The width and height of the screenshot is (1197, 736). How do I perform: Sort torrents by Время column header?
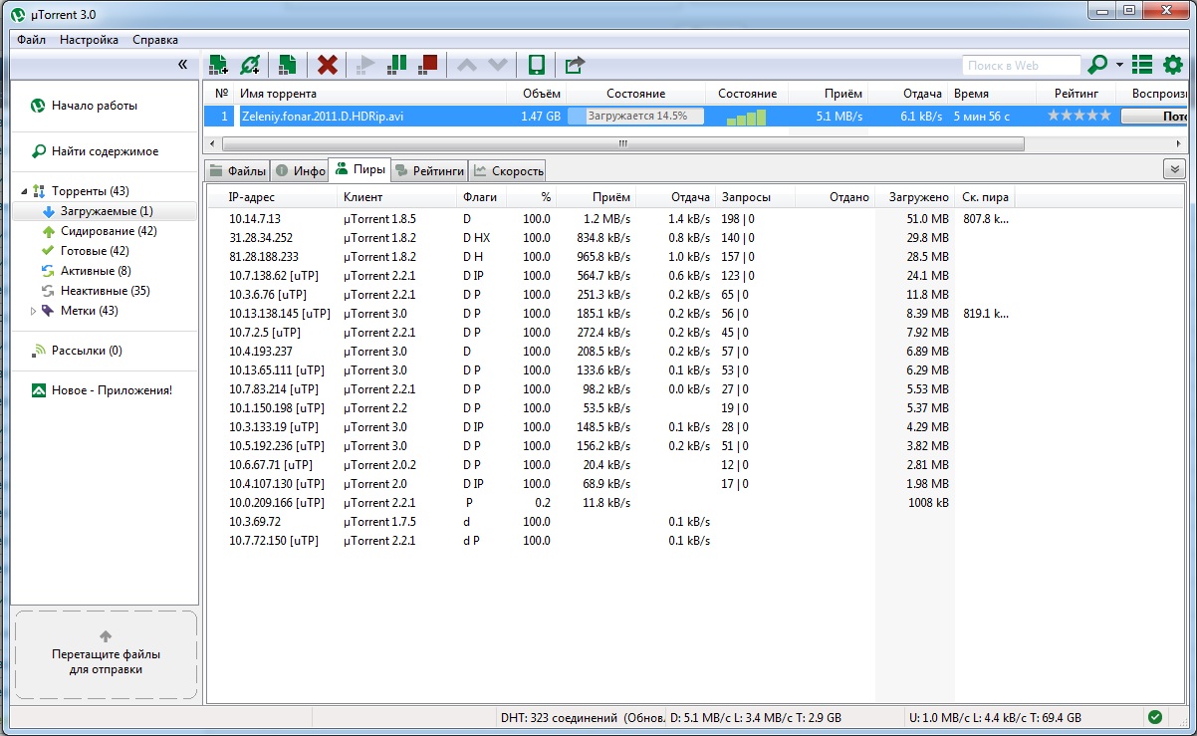[x=993, y=94]
